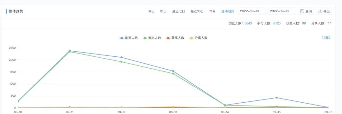
Task: Click the 导出 export upload icon
Action: (x=320, y=11)
